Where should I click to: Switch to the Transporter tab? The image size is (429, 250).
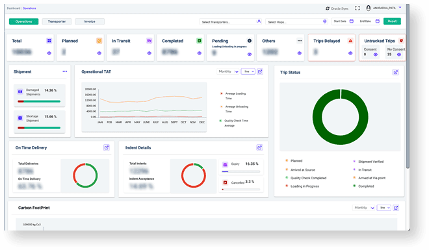coord(57,21)
